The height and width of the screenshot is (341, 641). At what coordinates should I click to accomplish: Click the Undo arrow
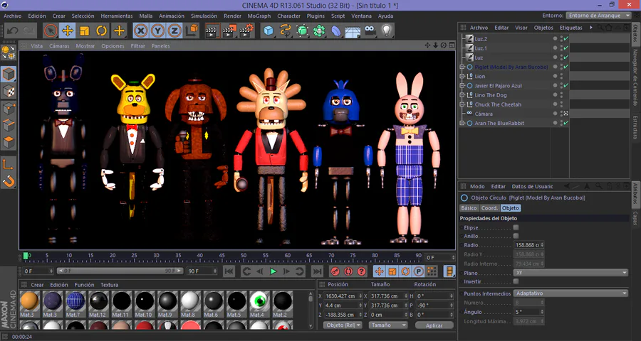pos(12,31)
